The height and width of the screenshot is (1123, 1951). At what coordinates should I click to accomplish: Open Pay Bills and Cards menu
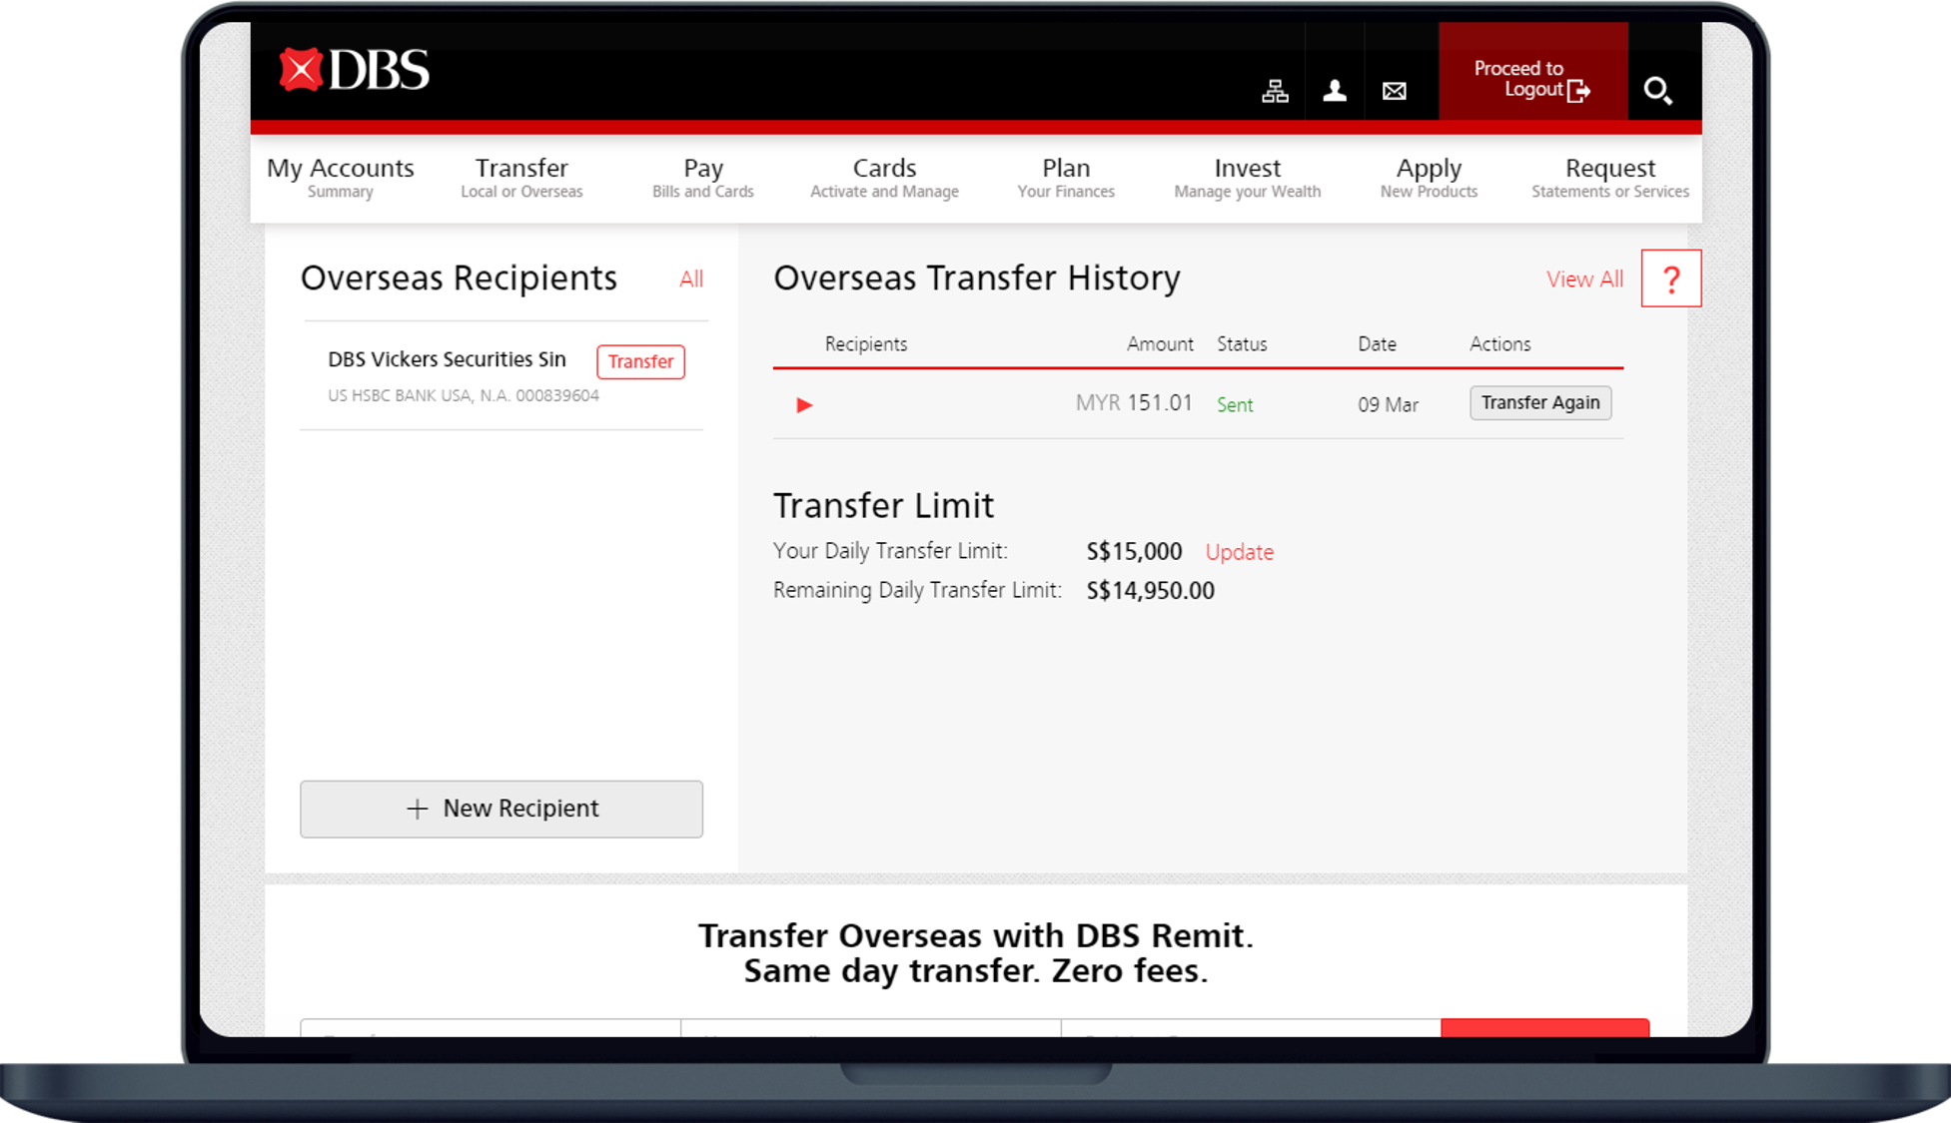point(703,178)
